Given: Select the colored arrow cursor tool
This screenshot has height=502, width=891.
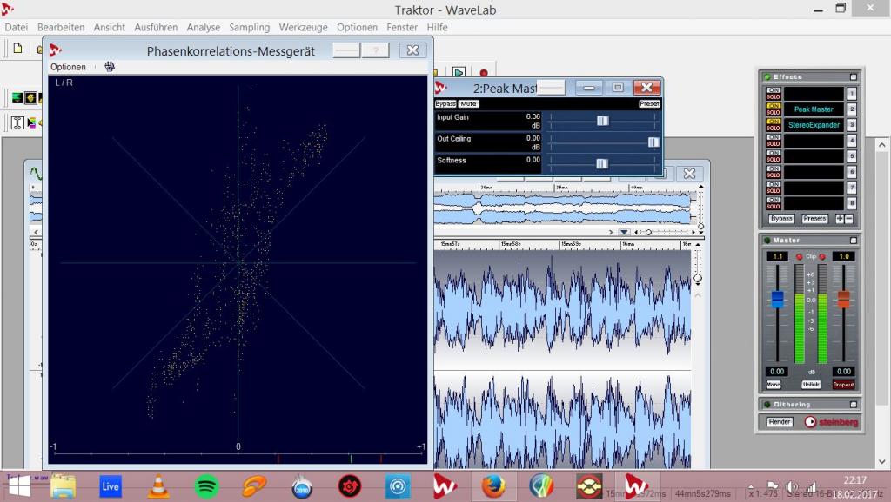Looking at the screenshot, I should pos(32,122).
